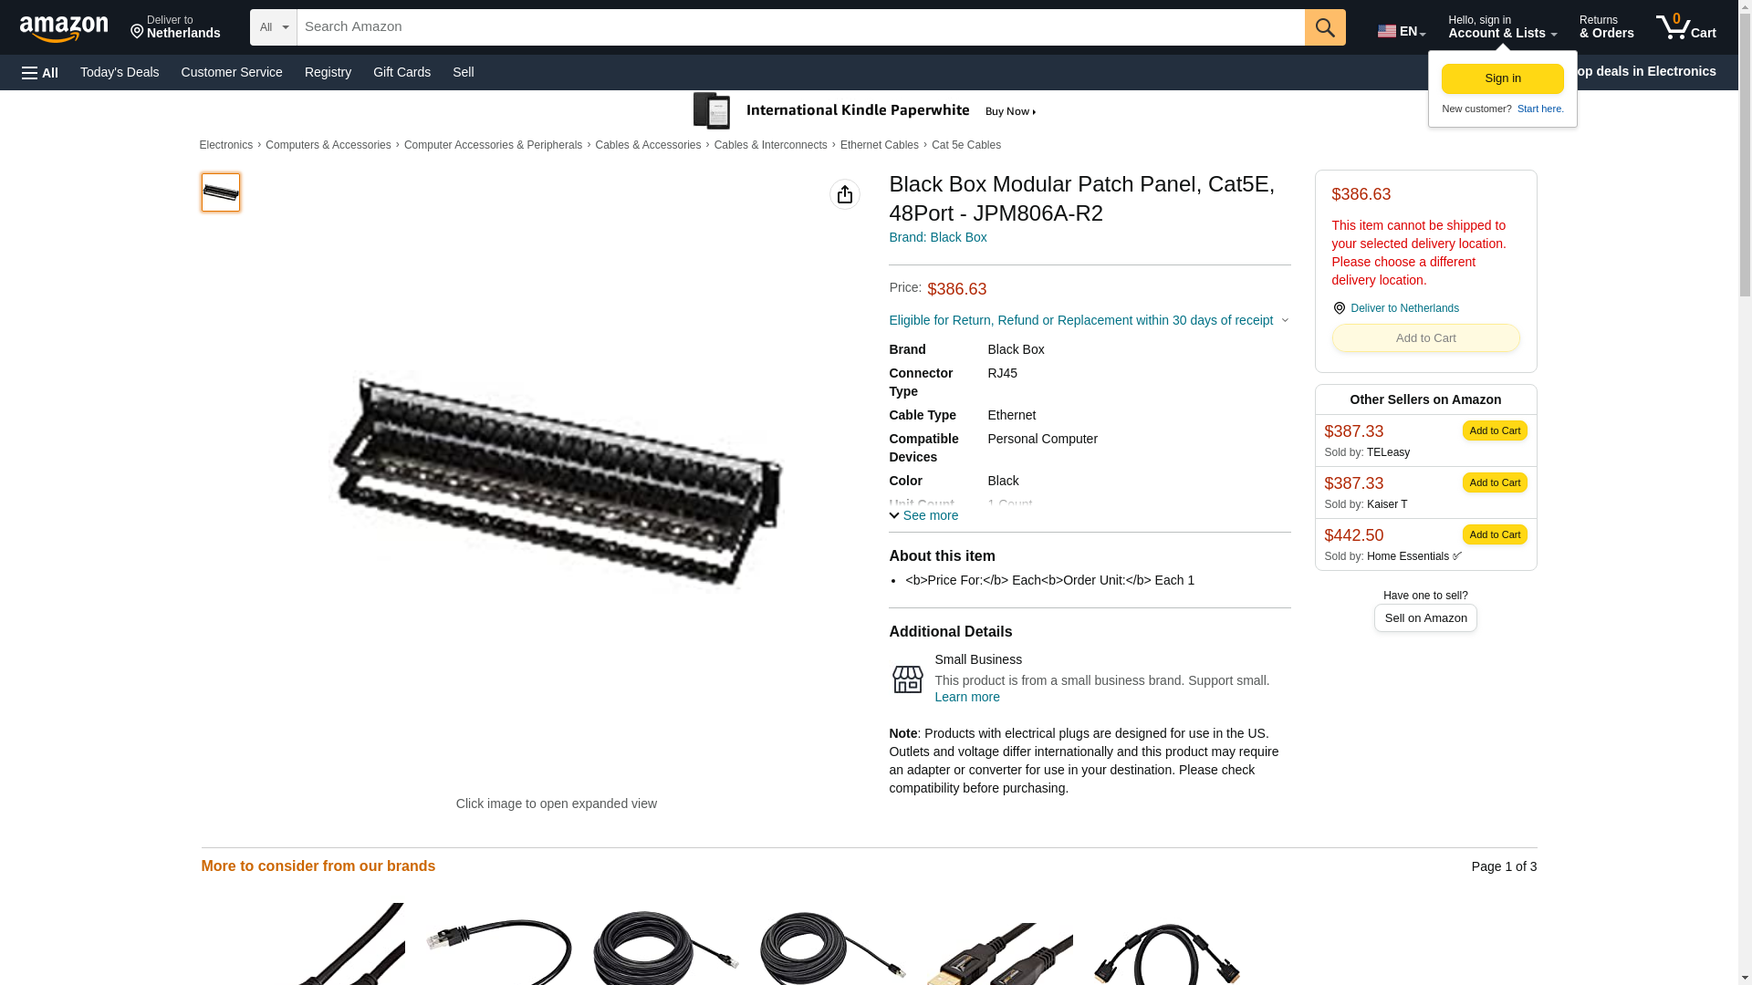Open Today's Deals in navigation bar

pos(120,72)
